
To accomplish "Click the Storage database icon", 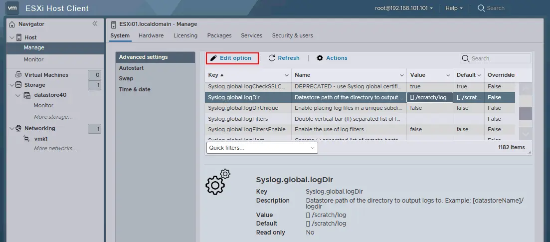I will tap(18, 85).
